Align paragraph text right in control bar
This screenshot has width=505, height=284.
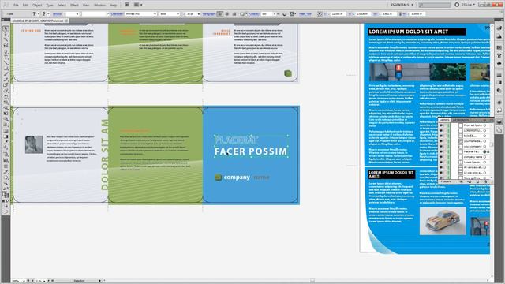point(234,14)
